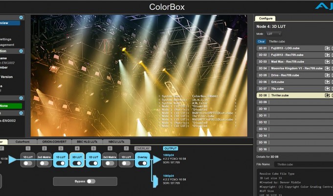
Task: Click the node number 2 badge
Action: point(44,148)
